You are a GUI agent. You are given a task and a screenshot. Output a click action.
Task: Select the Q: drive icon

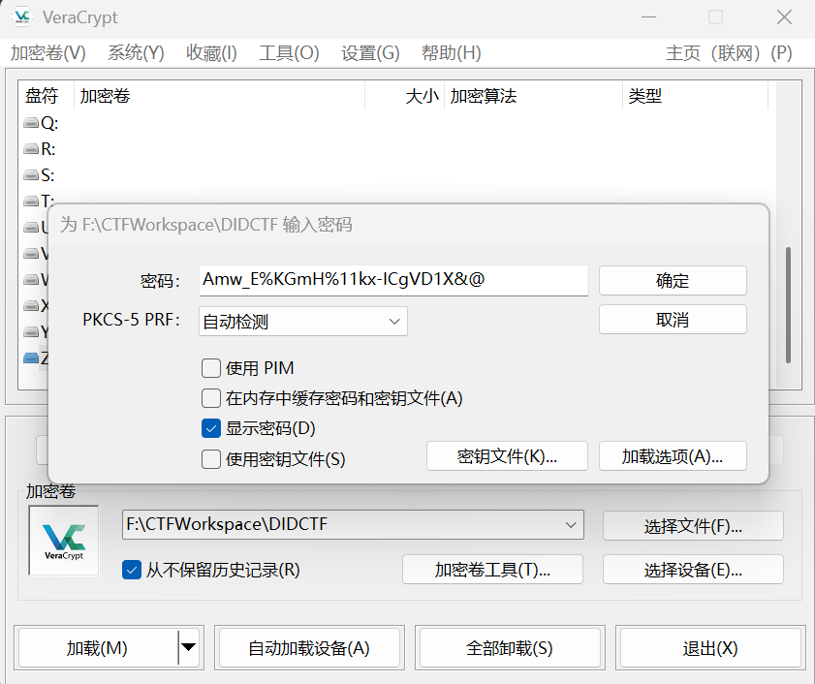pos(31,123)
